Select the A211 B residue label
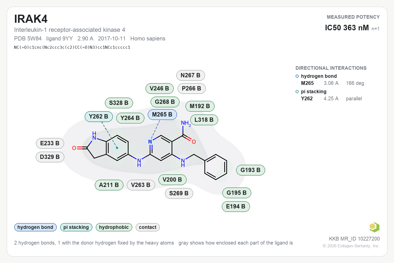 click(x=109, y=185)
